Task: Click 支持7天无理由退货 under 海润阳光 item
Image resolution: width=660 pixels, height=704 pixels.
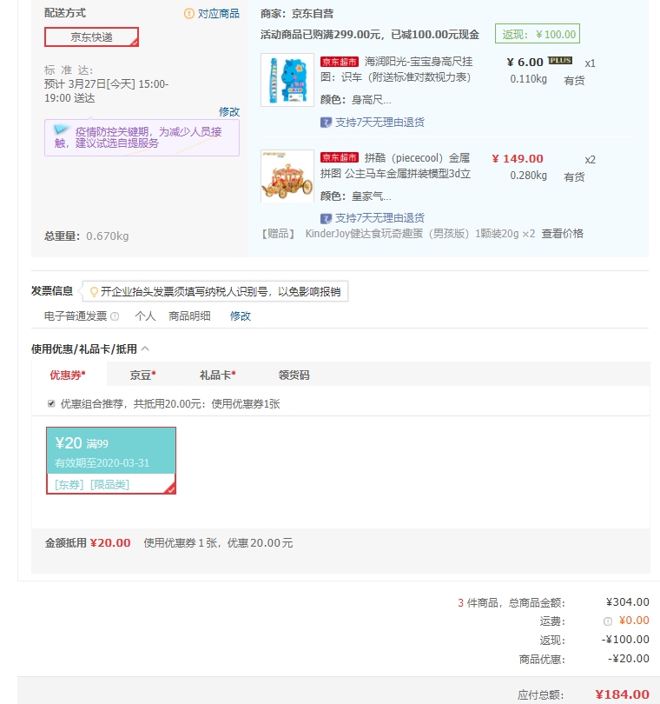Action: tap(379, 123)
